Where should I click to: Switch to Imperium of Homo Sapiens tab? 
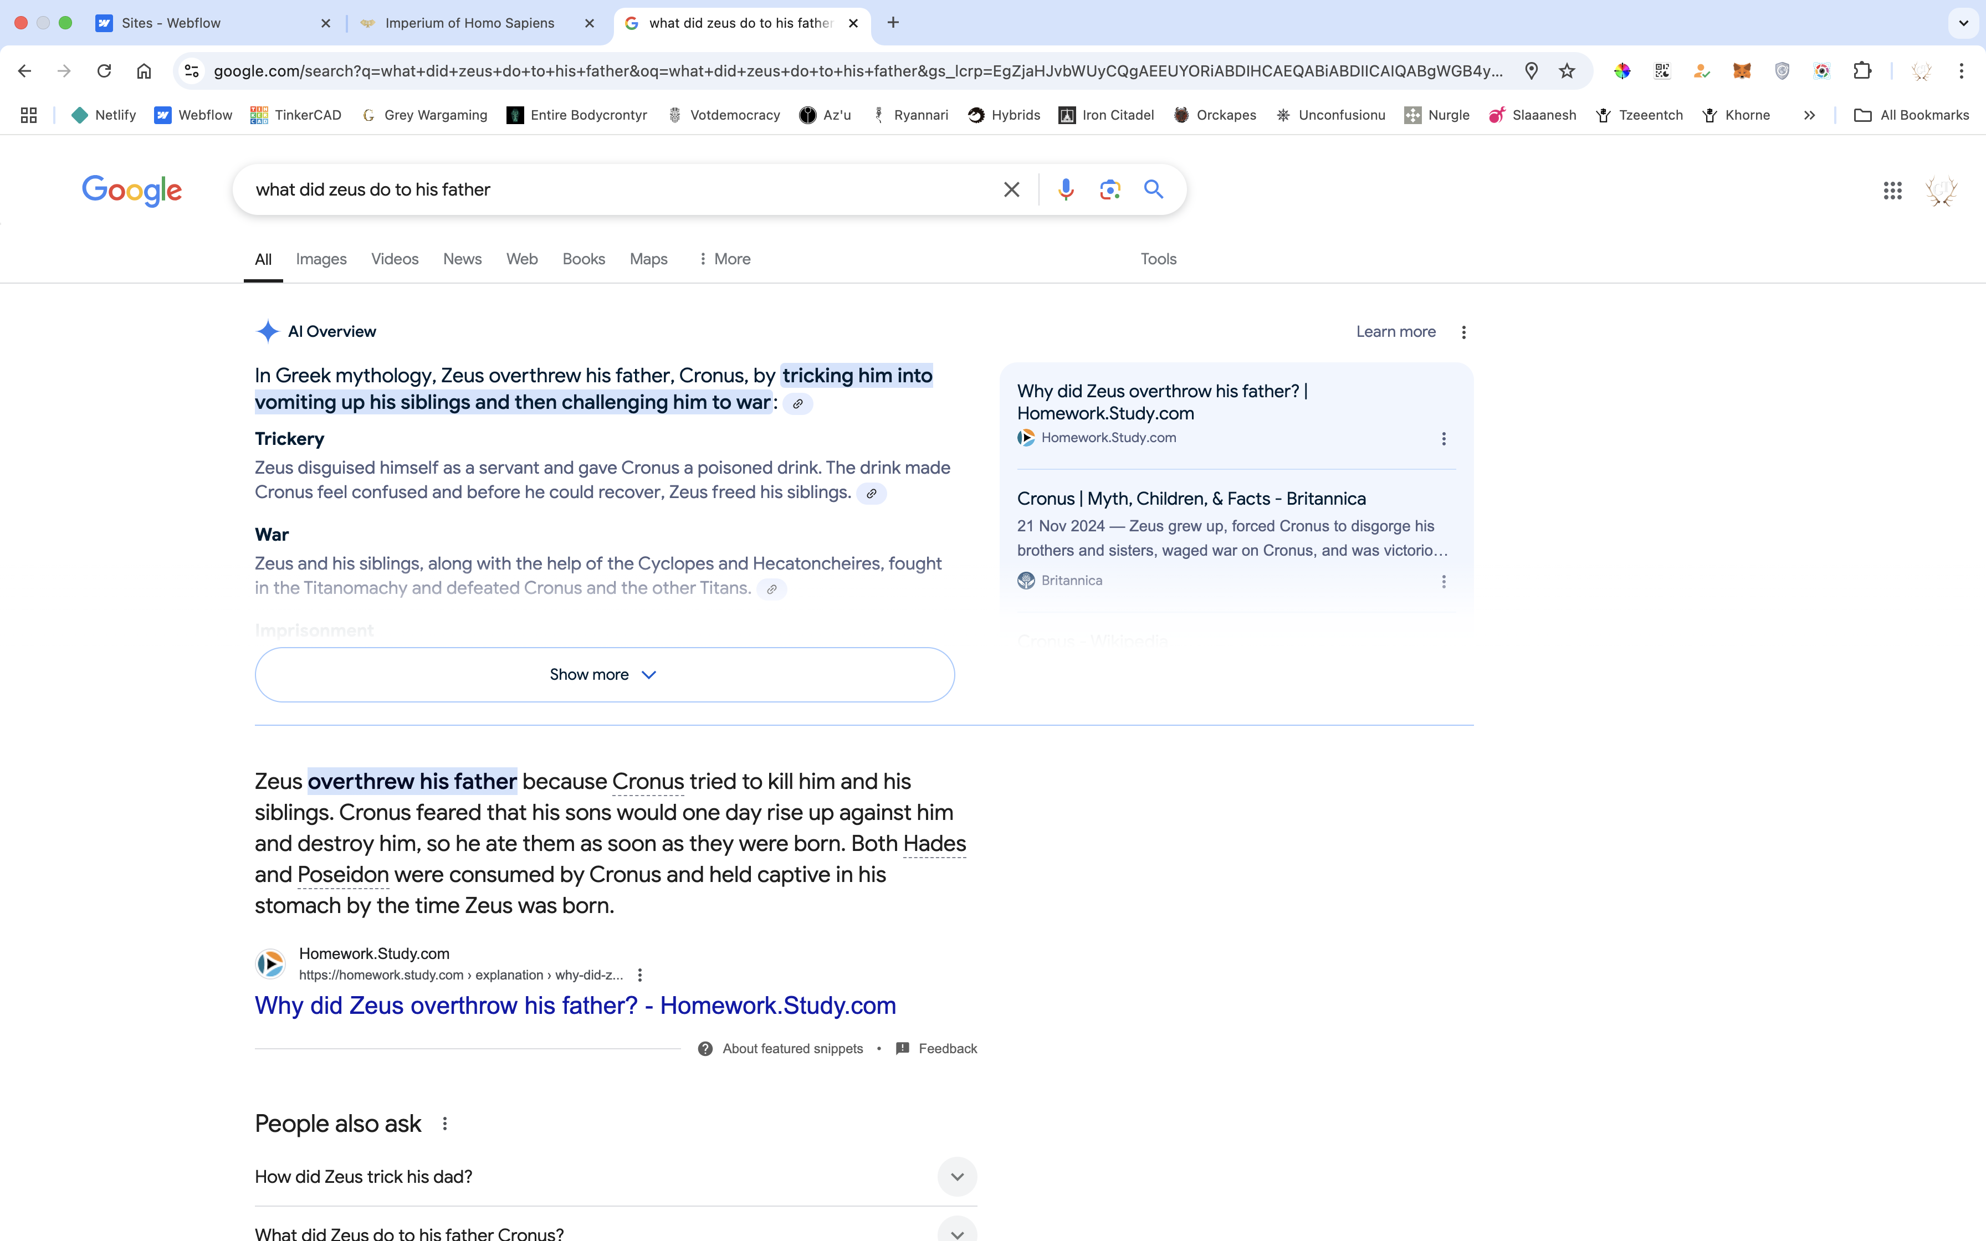(469, 23)
